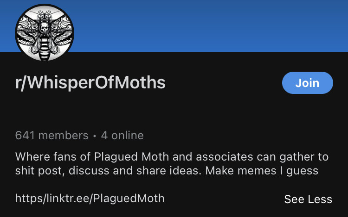Click 'Where fans of' at description start
This screenshot has width=348, height=217.
coord(52,157)
